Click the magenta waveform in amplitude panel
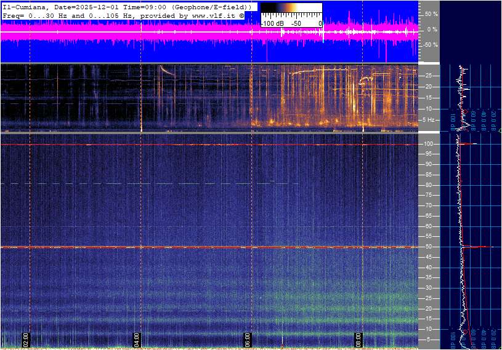This screenshot has height=350, width=502. click(185, 35)
